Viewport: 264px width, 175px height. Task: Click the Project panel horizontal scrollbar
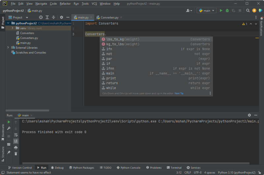pos(27,111)
